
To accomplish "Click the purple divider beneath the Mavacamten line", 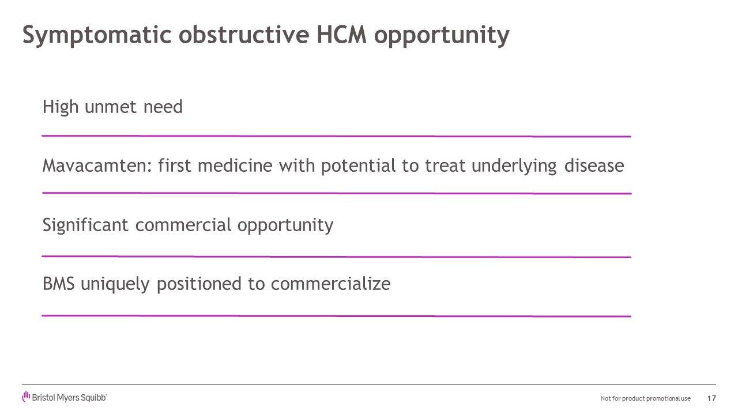I will coord(336,193).
